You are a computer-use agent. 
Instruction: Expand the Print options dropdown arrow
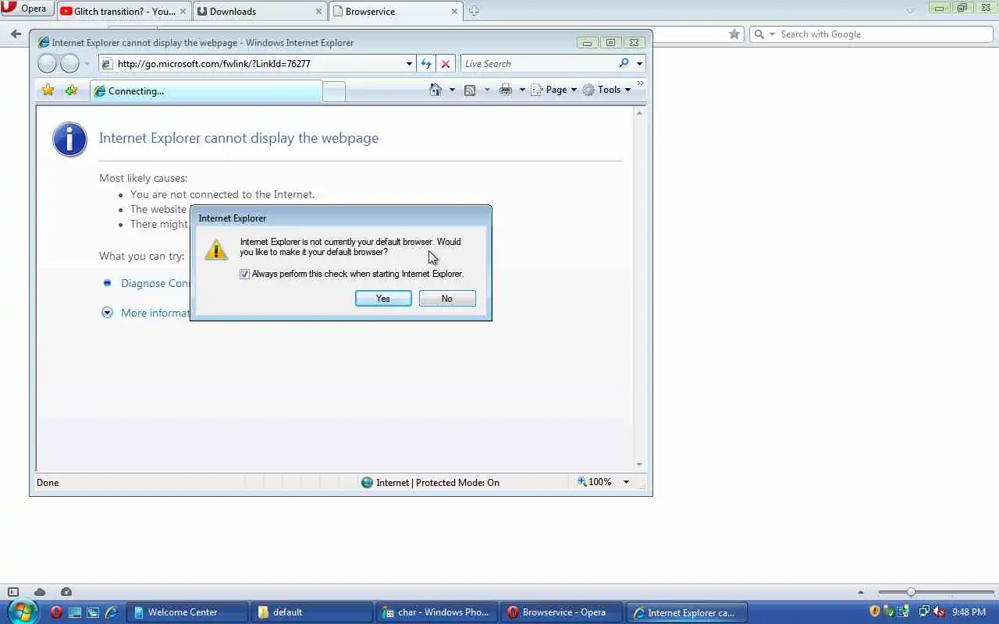pyautogui.click(x=522, y=90)
